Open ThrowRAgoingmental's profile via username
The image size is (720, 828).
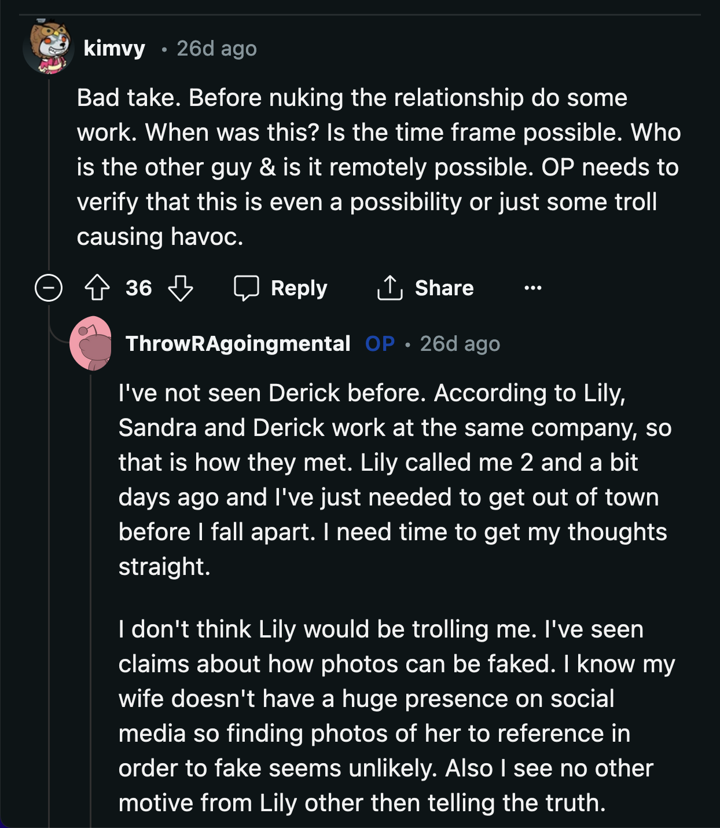[238, 343]
